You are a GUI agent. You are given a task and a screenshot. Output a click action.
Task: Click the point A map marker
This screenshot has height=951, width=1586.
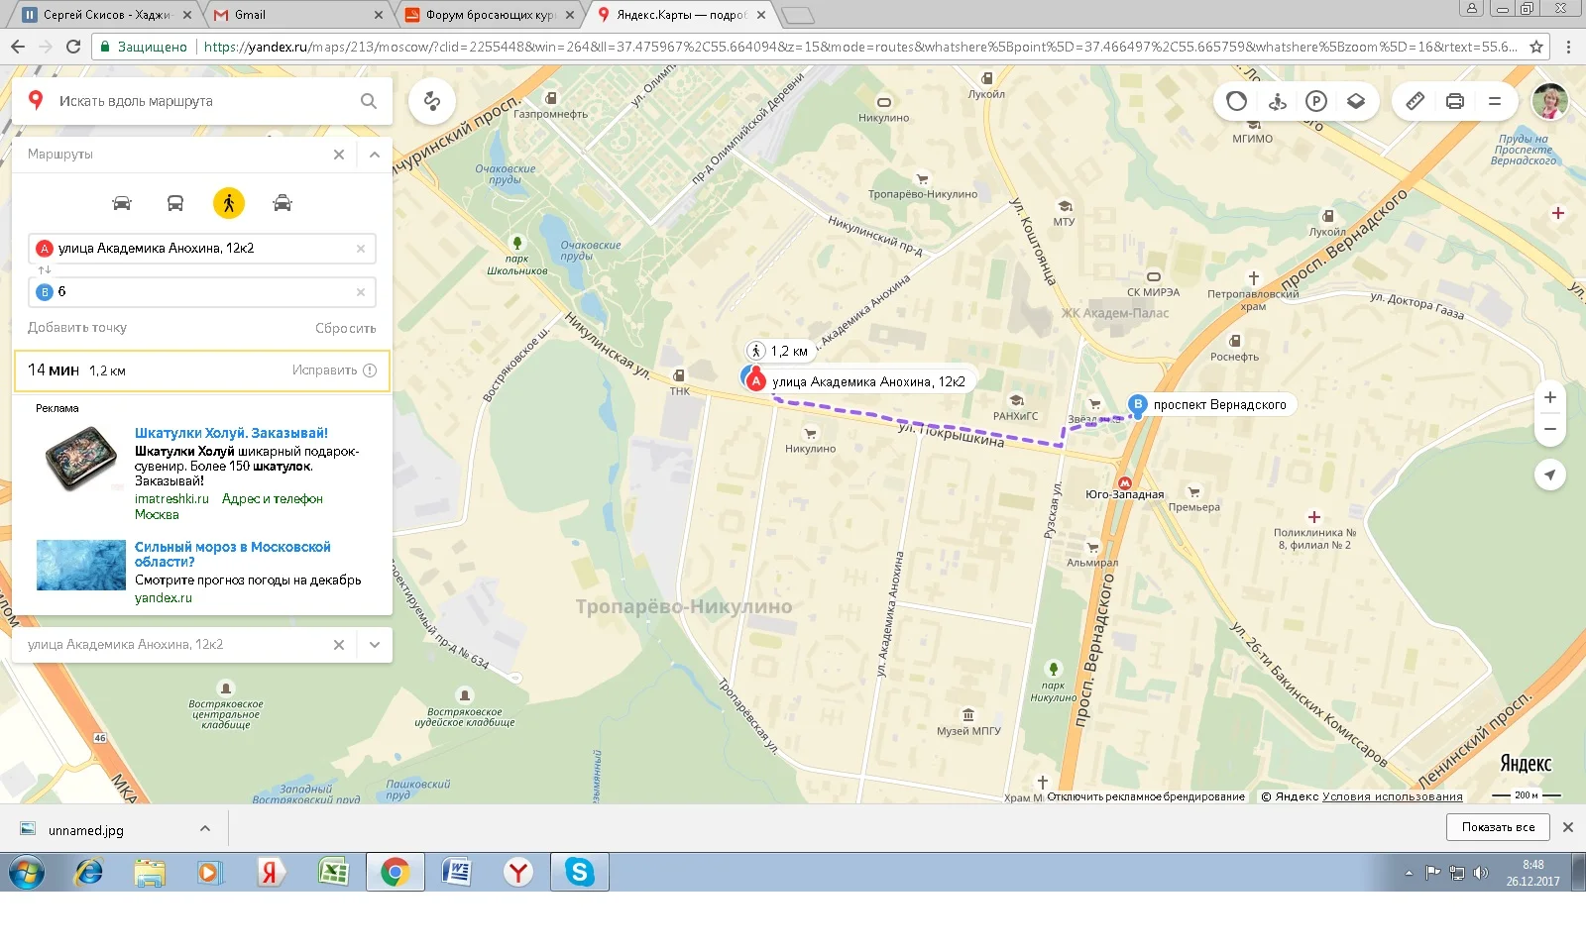tap(756, 380)
